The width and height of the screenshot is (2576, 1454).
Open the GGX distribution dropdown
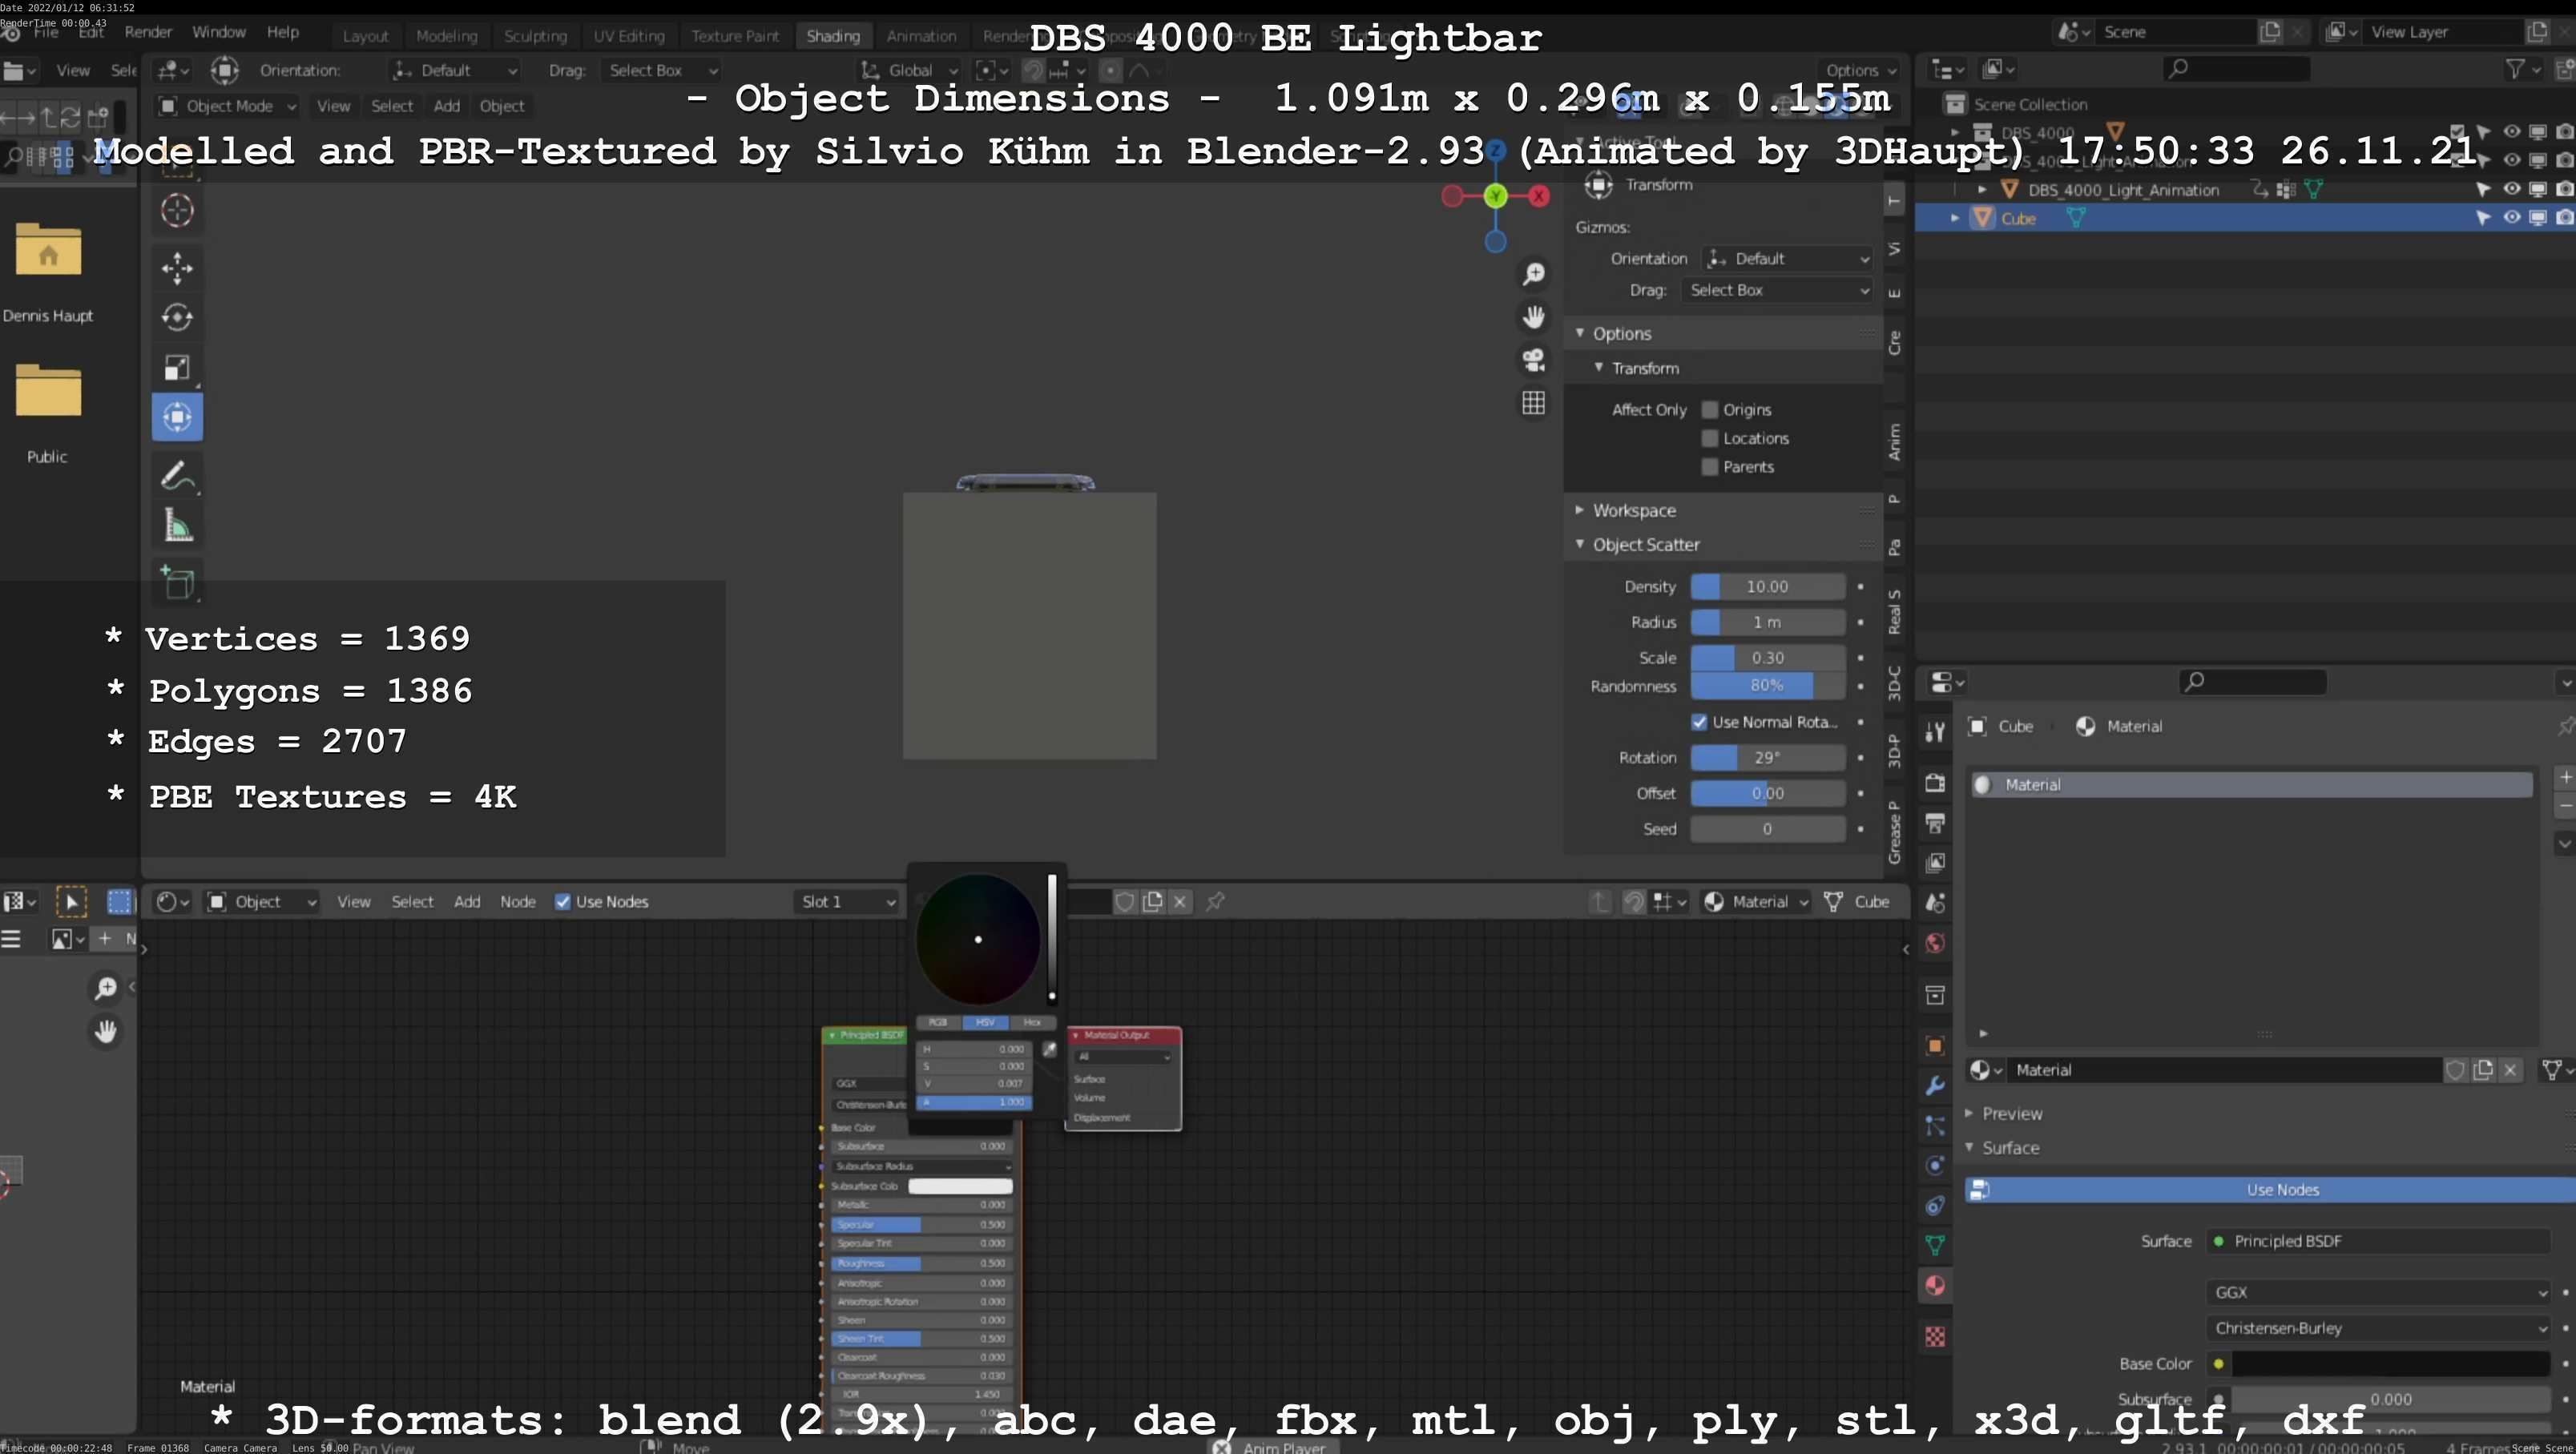(x=2377, y=1293)
